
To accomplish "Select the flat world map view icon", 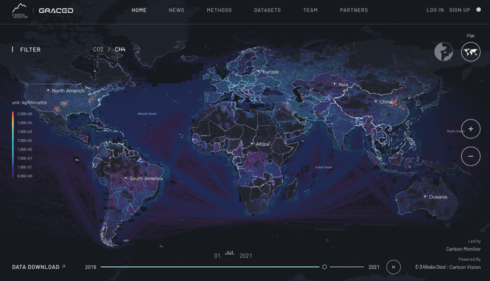I will click(x=471, y=52).
